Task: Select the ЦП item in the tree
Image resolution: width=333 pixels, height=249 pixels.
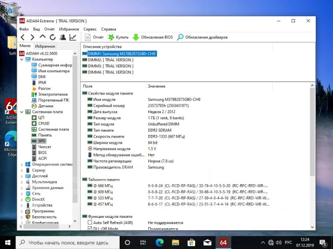Action: (x=38, y=118)
